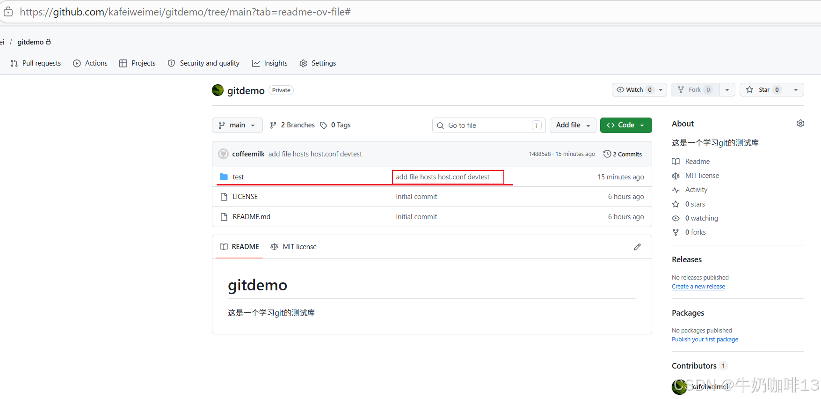Open the Security and quality tab
Image resolution: width=821 pixels, height=399 pixels.
[203, 63]
